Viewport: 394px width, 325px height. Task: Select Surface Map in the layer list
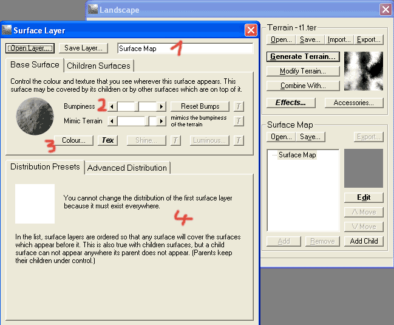pos(297,155)
